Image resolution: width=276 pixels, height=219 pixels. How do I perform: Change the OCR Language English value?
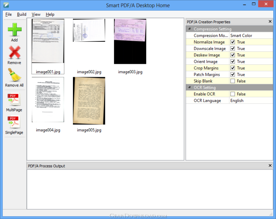(x=251, y=100)
